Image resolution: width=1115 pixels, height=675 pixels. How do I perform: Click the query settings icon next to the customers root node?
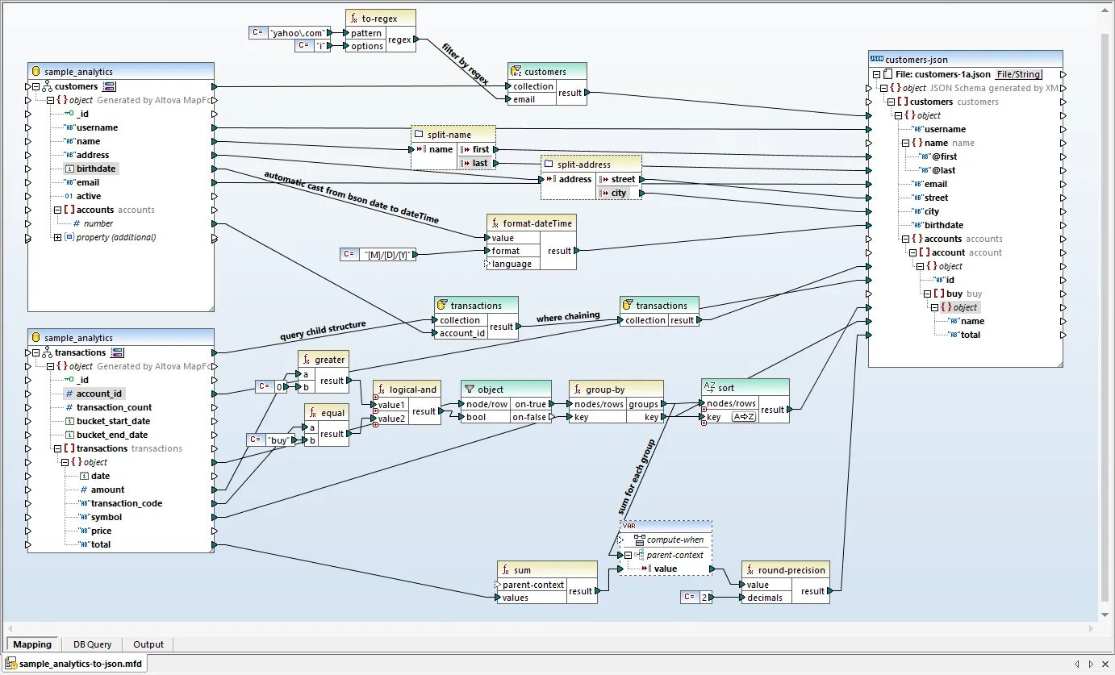click(109, 85)
